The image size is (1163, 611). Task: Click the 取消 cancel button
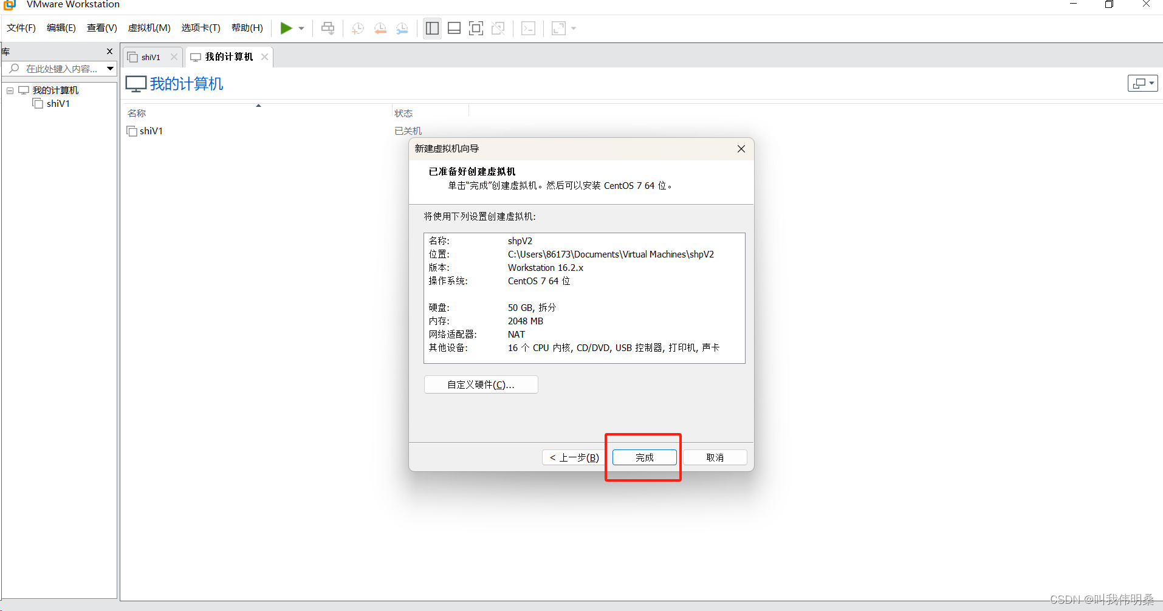coord(715,457)
